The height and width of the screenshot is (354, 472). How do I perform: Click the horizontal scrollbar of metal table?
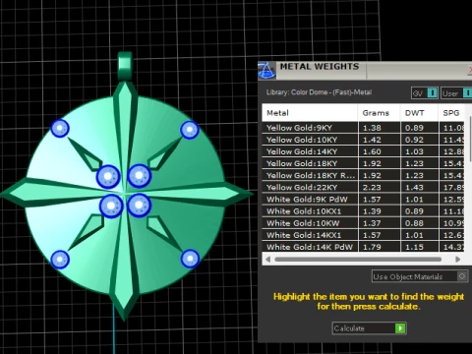click(358, 260)
